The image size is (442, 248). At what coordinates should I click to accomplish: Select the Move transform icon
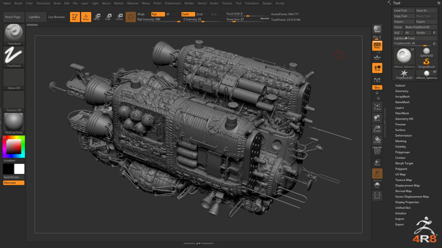(97, 17)
